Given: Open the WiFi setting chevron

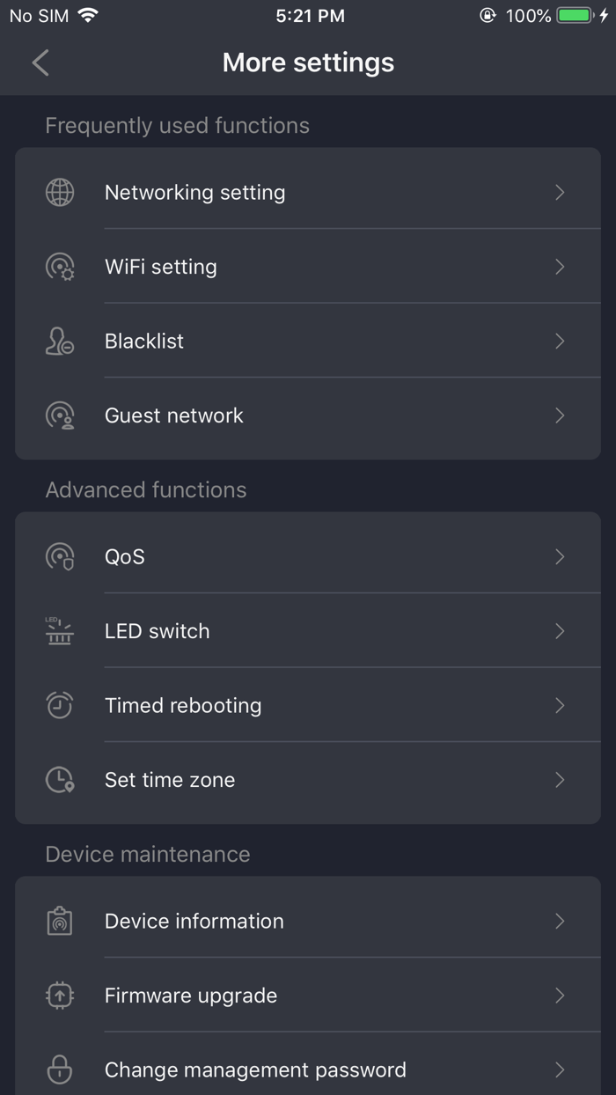Looking at the screenshot, I should tap(560, 266).
